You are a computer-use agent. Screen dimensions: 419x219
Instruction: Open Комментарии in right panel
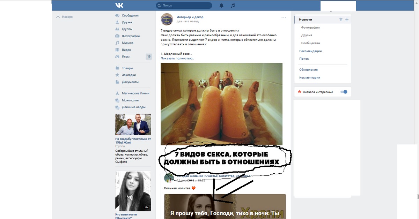[x=309, y=78]
